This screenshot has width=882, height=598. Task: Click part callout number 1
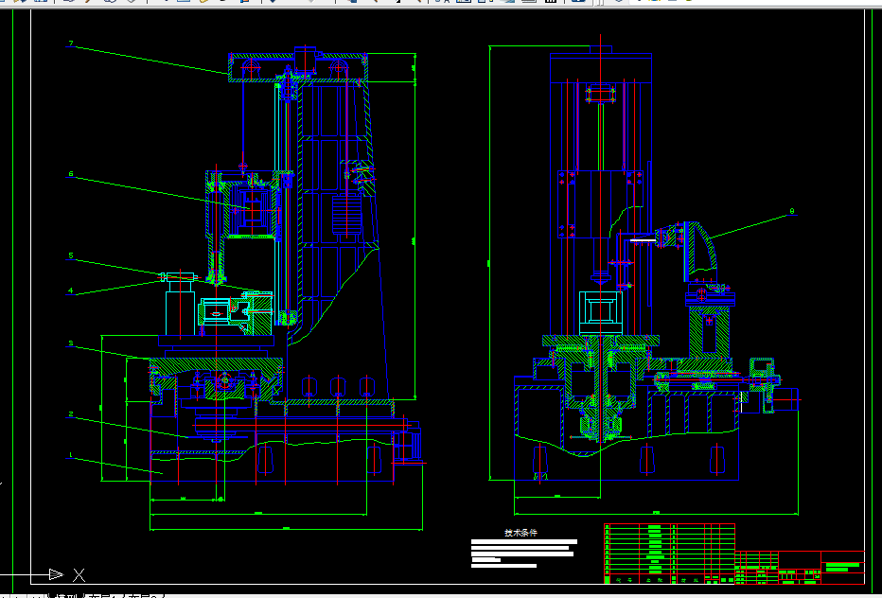(71, 454)
